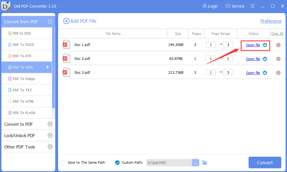The width and height of the screenshot is (287, 172).
Task: Click the size value 213.73KB
Action: click(176, 73)
